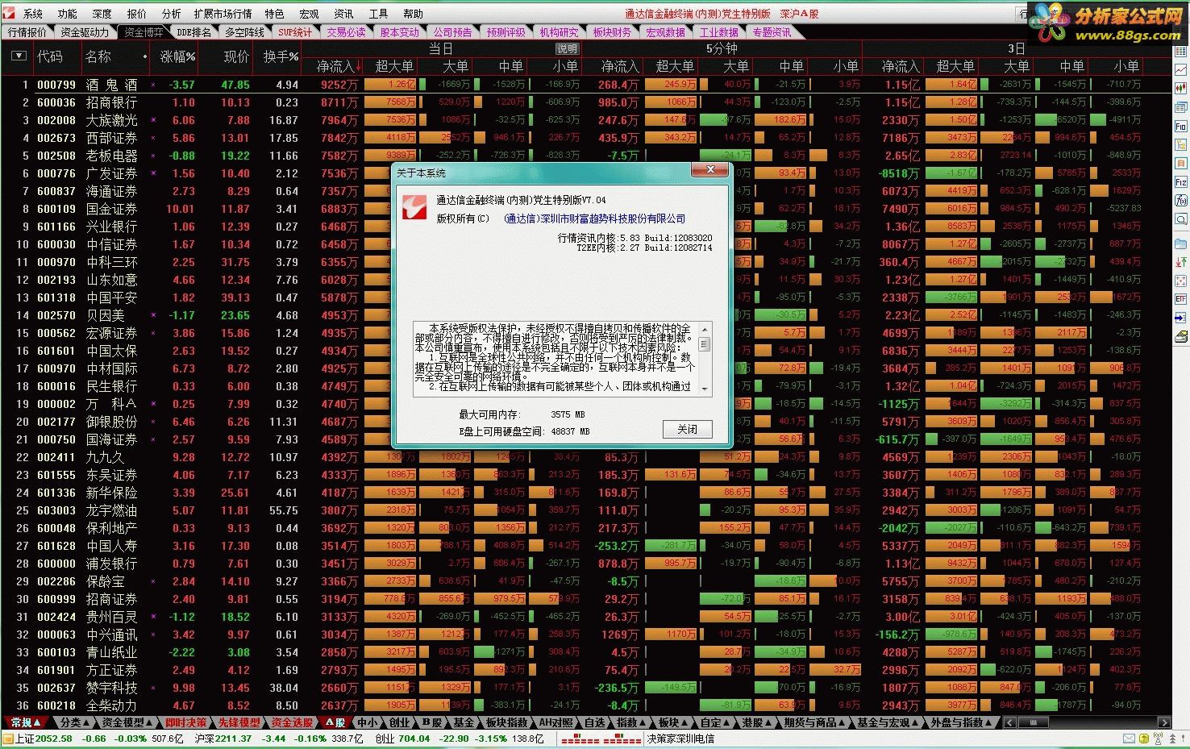Open the 扩展市场行情 menu
This screenshot has height=749, width=1190.
pos(223,14)
